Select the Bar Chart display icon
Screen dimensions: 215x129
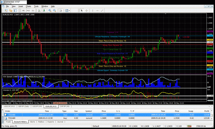(39, 11)
